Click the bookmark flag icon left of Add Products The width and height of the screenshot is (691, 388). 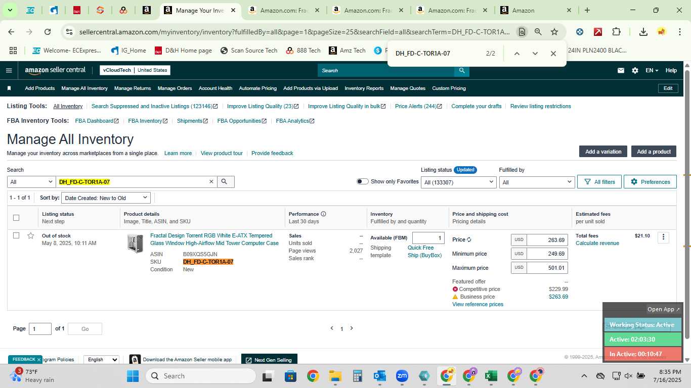(9, 88)
